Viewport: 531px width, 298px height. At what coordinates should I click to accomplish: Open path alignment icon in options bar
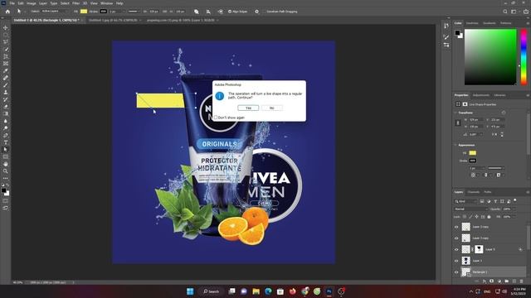tap(208, 12)
